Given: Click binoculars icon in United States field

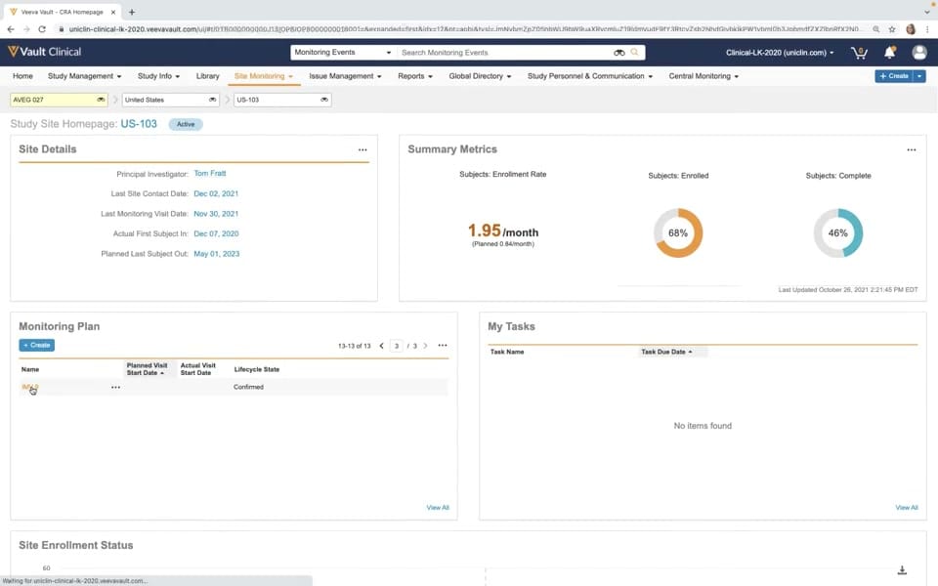Looking at the screenshot, I should click(x=212, y=100).
